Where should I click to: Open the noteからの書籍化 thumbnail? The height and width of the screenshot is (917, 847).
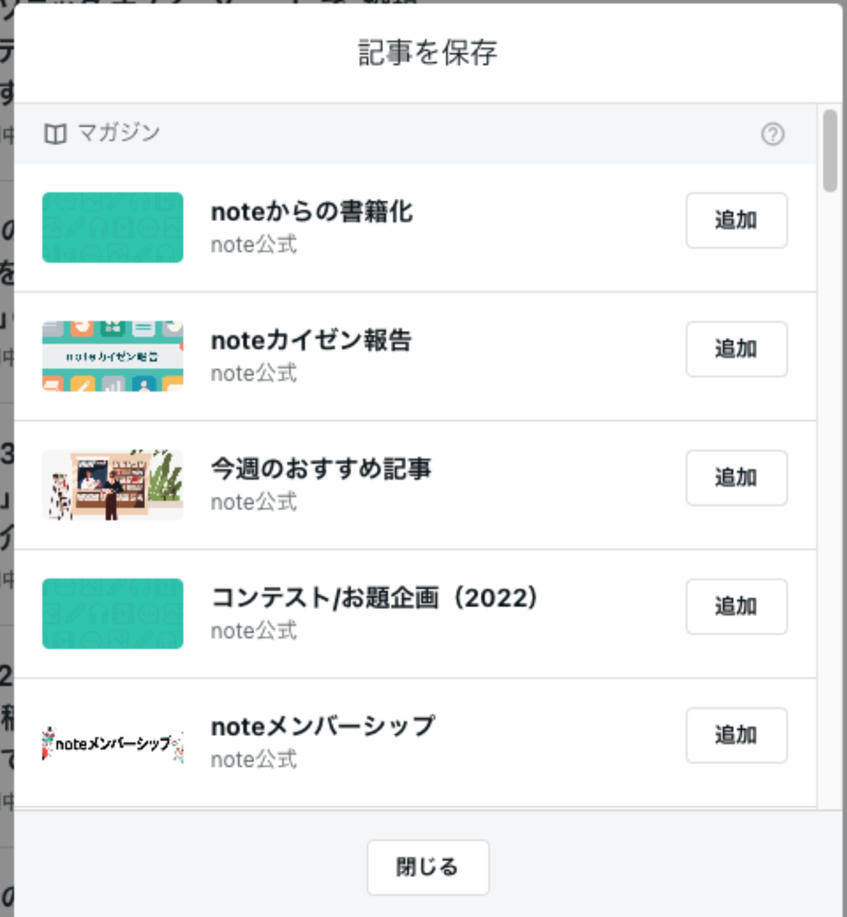click(x=113, y=227)
